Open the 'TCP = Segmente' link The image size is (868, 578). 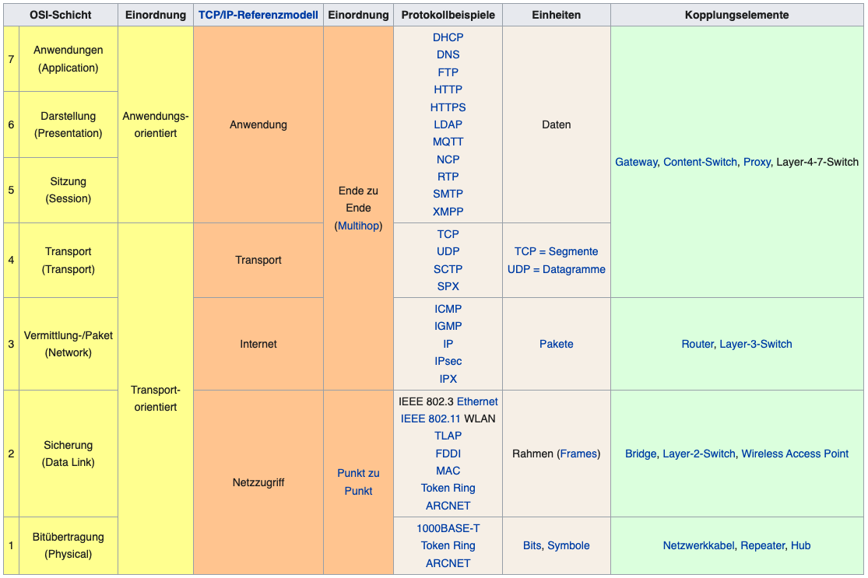click(556, 251)
